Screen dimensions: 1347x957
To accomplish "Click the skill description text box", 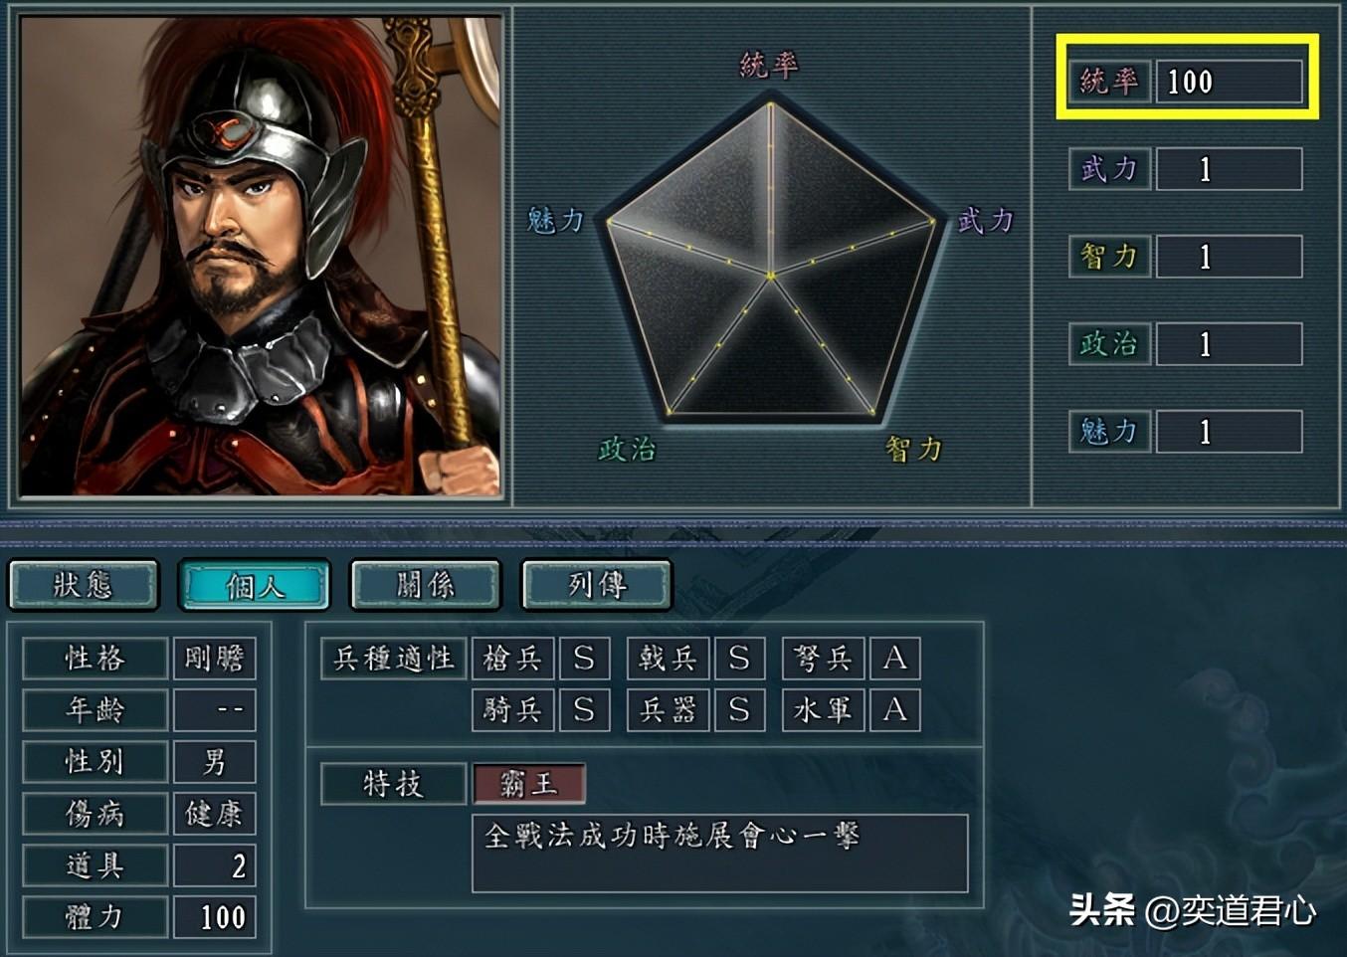I will (x=719, y=854).
